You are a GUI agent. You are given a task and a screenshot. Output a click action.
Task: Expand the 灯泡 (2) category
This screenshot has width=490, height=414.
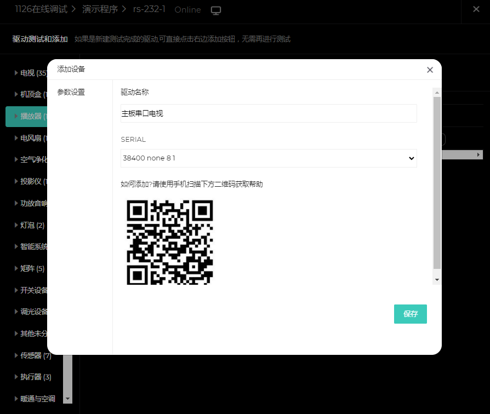[x=16, y=225]
